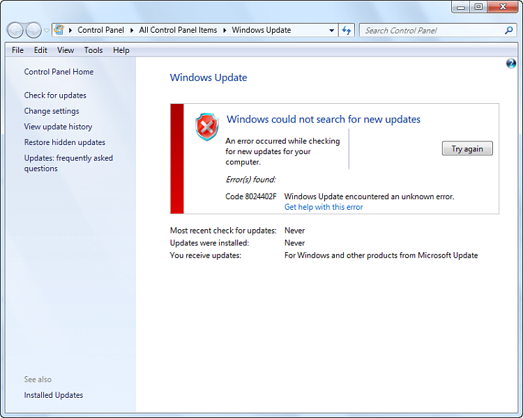Expand the arrow before Control Panel breadcrumb
The width and height of the screenshot is (523, 418).
coord(70,31)
